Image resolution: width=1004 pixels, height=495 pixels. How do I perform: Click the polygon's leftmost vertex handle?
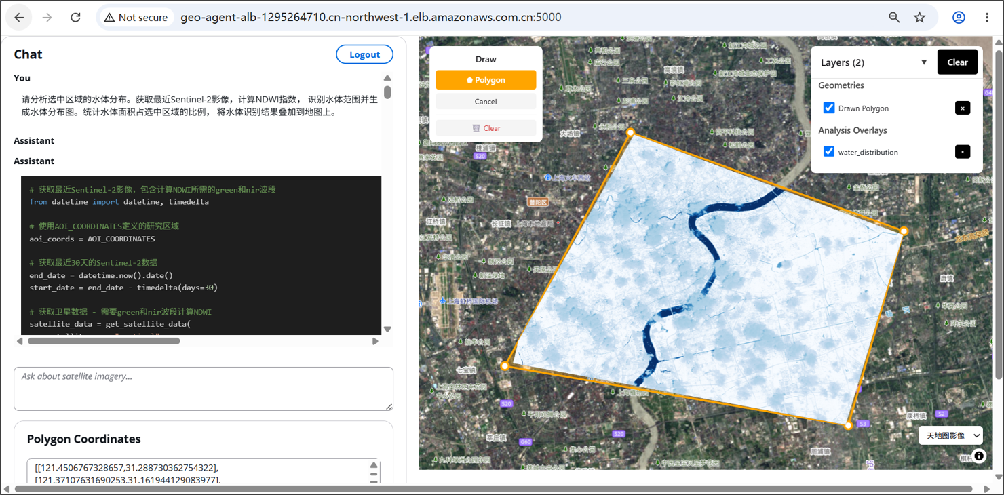pos(505,366)
